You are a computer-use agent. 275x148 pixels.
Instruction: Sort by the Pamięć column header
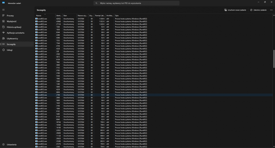click(100, 16)
